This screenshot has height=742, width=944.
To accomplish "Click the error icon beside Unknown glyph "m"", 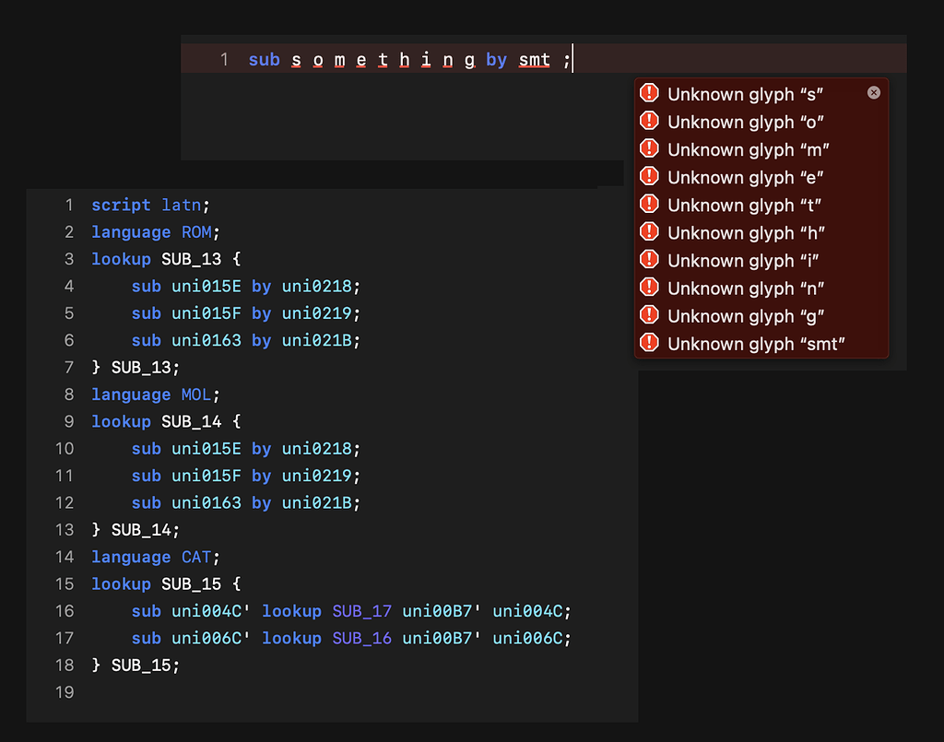I will tap(649, 148).
